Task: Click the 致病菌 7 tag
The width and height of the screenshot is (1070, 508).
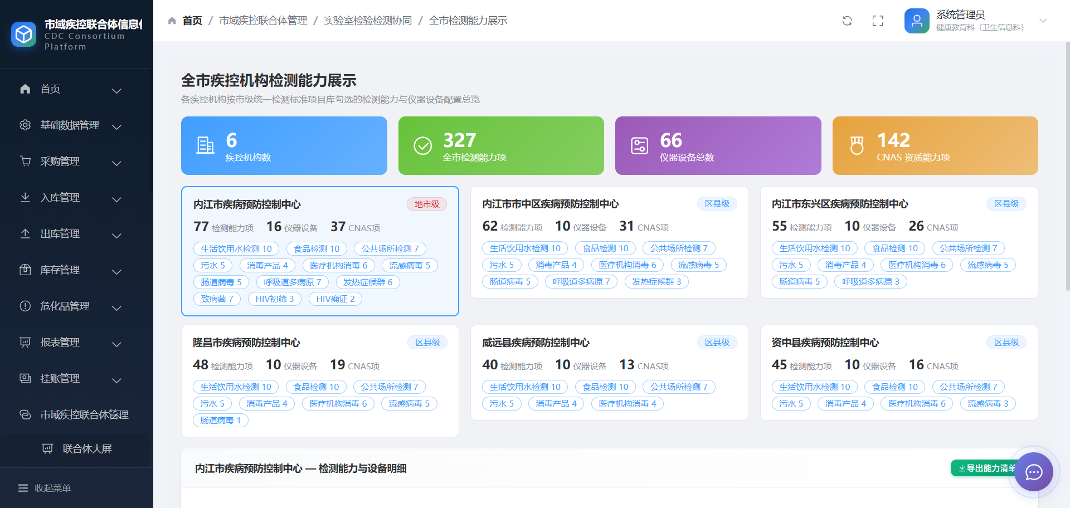Action: coord(217,299)
